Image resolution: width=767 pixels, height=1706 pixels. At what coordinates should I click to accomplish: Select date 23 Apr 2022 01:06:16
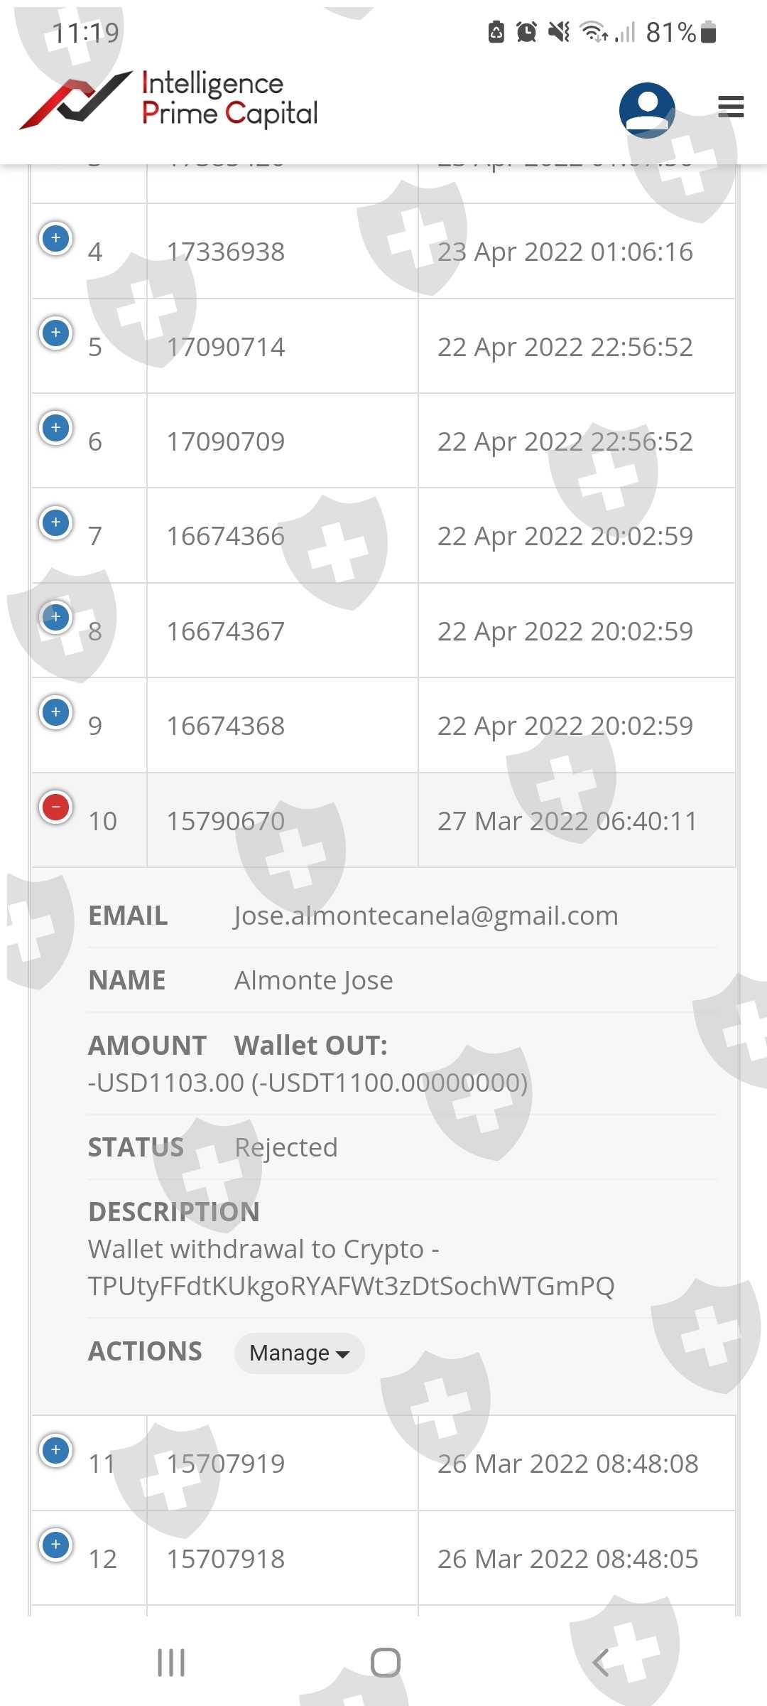pos(565,252)
